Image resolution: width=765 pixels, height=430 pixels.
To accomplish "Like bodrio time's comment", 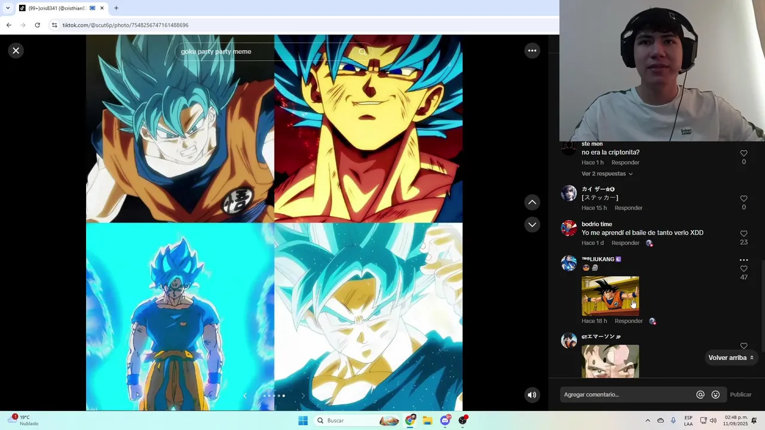I will [743, 234].
